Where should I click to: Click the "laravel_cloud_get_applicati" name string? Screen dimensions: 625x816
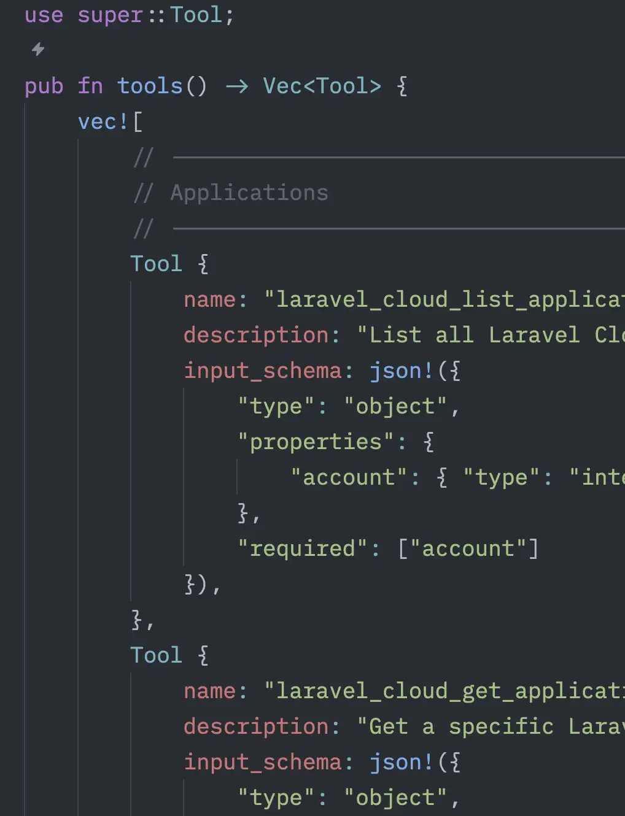coord(444,691)
